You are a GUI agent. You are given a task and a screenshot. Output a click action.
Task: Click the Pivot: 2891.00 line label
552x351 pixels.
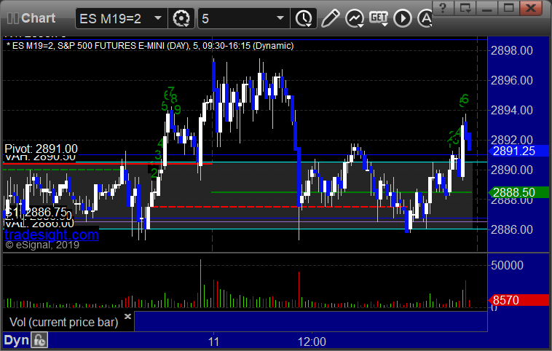[41, 148]
